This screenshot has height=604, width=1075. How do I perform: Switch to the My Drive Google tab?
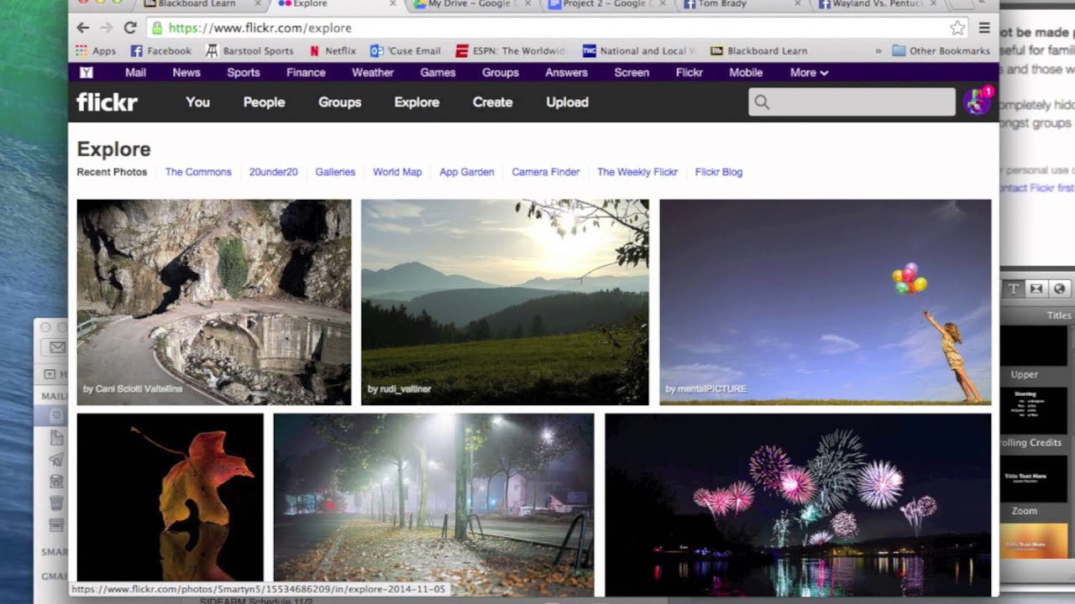(x=470, y=4)
